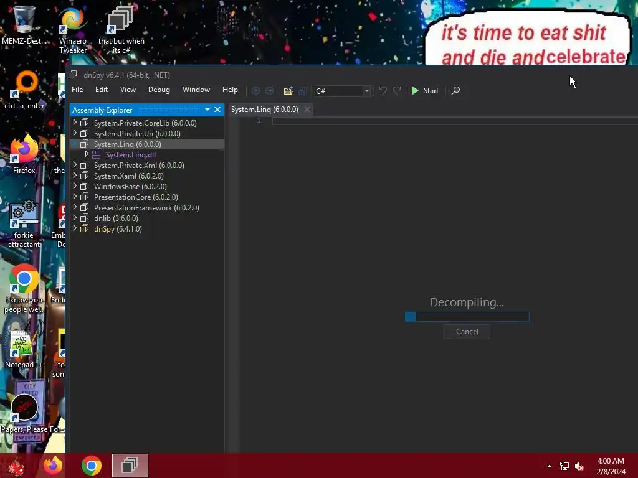638x478 pixels.
Task: Expand WindowsBase node
Action: (75, 185)
